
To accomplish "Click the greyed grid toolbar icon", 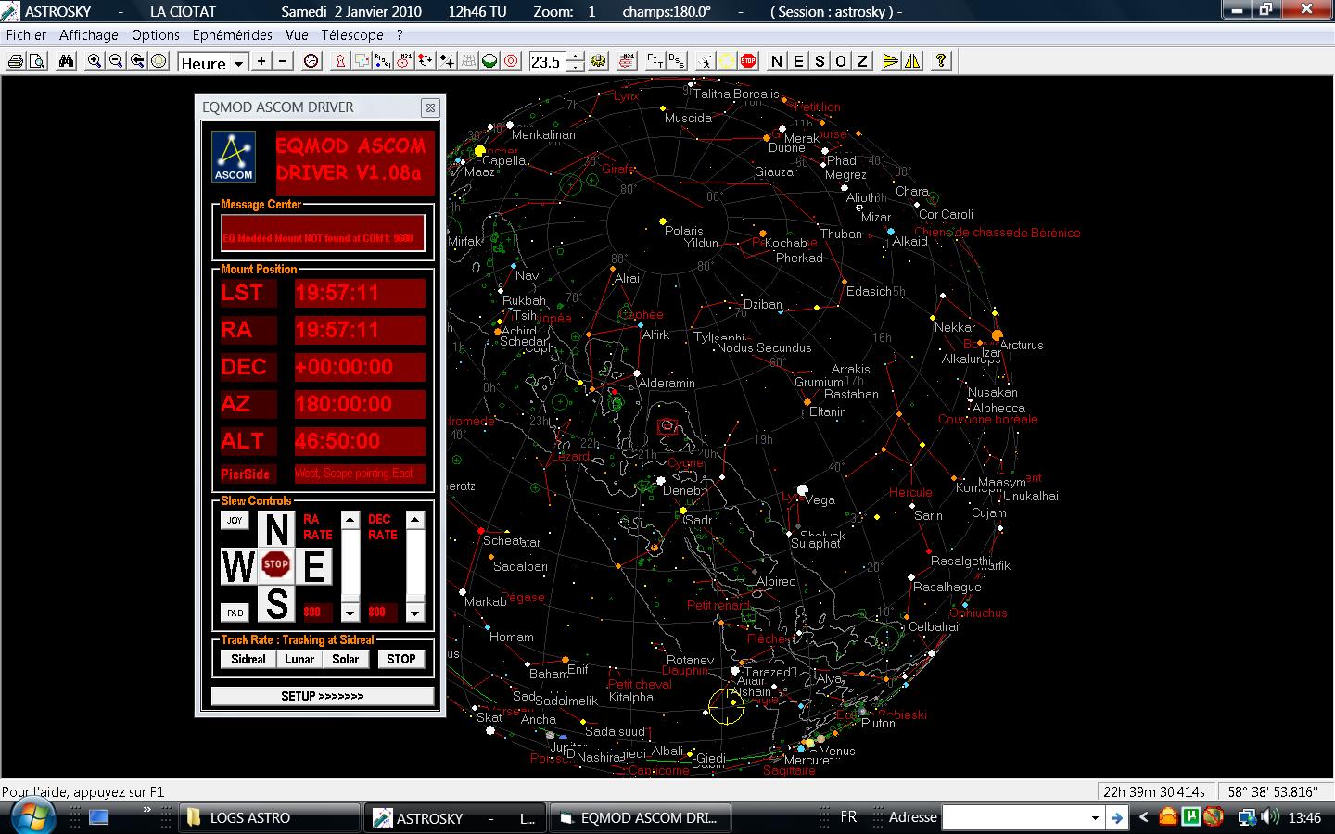I will [x=468, y=61].
